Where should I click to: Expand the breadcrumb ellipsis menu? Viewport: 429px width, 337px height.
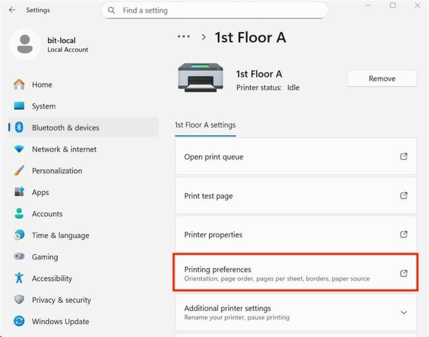tap(183, 36)
